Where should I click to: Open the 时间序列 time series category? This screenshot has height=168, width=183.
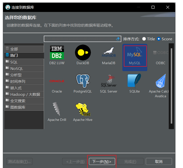coord(24,81)
